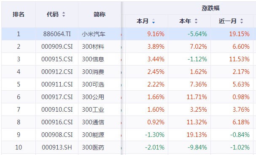Open the 300通信 index name

93,122
